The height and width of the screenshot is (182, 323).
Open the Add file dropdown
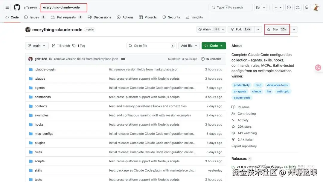[x=189, y=46]
